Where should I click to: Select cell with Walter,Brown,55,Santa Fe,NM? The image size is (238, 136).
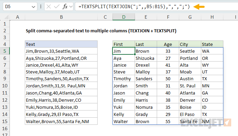(61, 121)
